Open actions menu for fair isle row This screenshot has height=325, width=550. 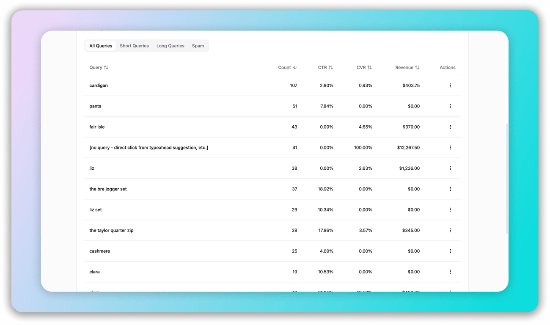(450, 127)
